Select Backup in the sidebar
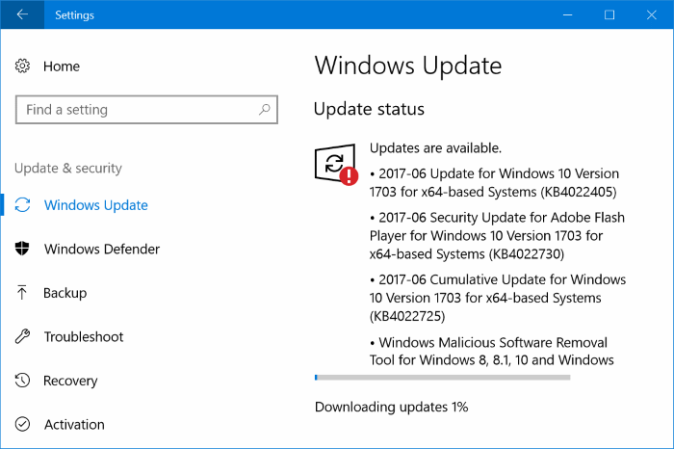 (65, 293)
